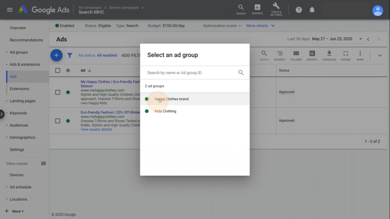Toggle status dot of My Happy Clothes ad
This screenshot has height=219, width=390.
(x=68, y=92)
